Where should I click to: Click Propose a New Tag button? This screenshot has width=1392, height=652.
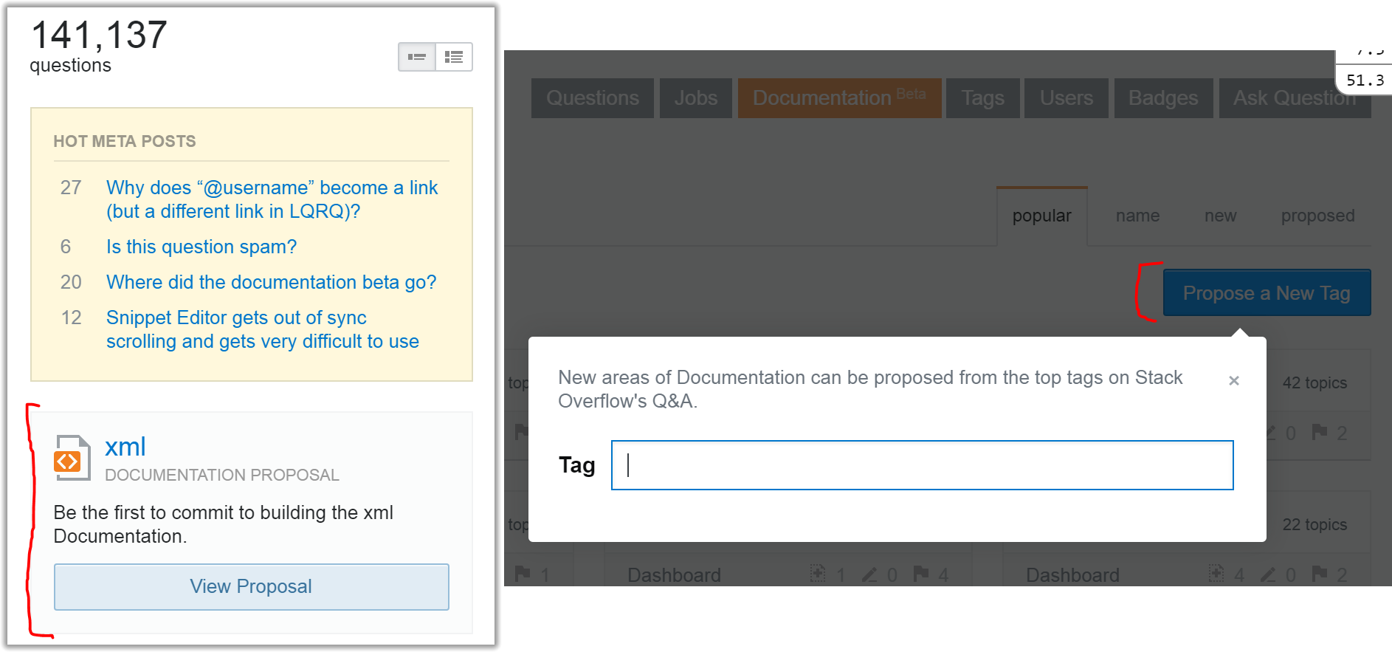1267,293
